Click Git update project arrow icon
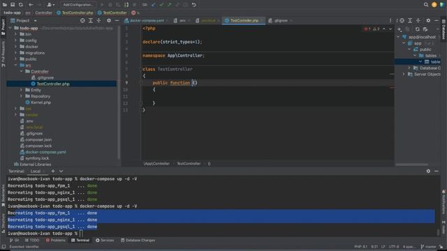 click(154, 5)
